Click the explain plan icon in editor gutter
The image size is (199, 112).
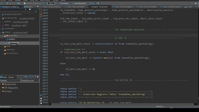tap(41, 16)
